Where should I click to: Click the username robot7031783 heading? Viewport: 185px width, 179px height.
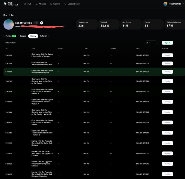[x=24, y=23]
